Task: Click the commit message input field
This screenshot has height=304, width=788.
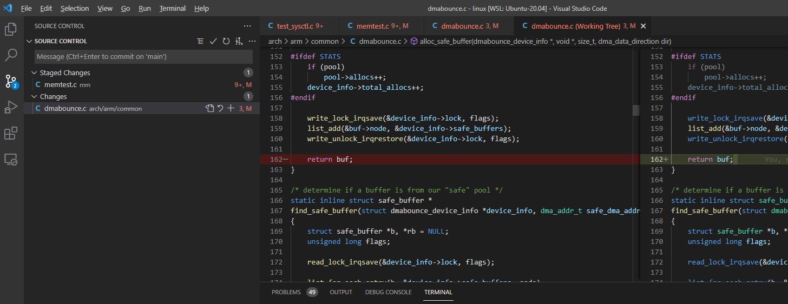Action: [x=143, y=57]
